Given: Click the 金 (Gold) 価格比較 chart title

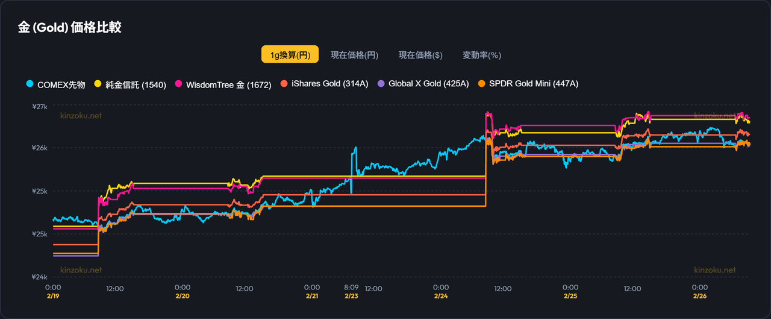Looking at the screenshot, I should tap(70, 28).
